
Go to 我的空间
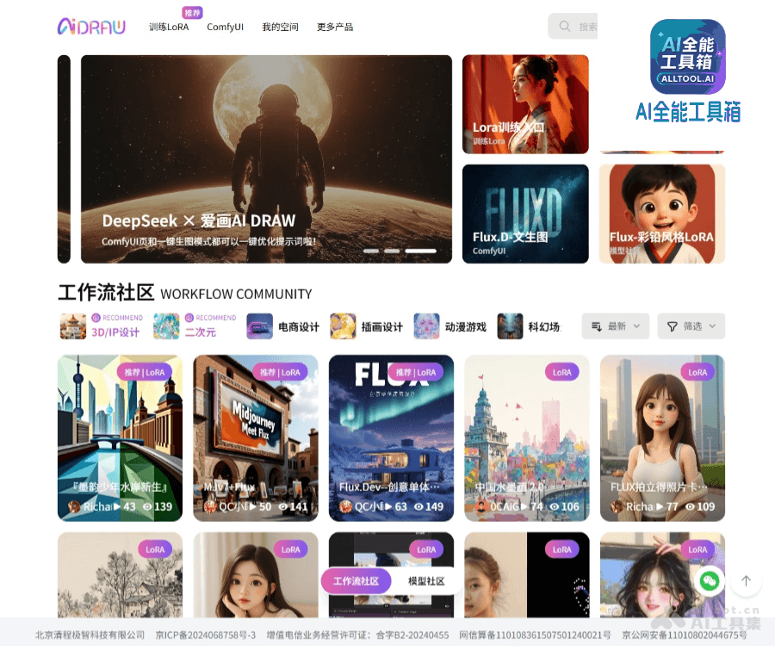[280, 27]
